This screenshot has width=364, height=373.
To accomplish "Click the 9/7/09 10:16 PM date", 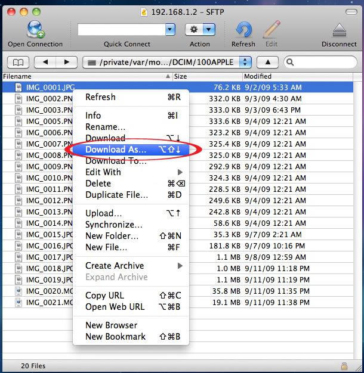I will (x=274, y=245).
